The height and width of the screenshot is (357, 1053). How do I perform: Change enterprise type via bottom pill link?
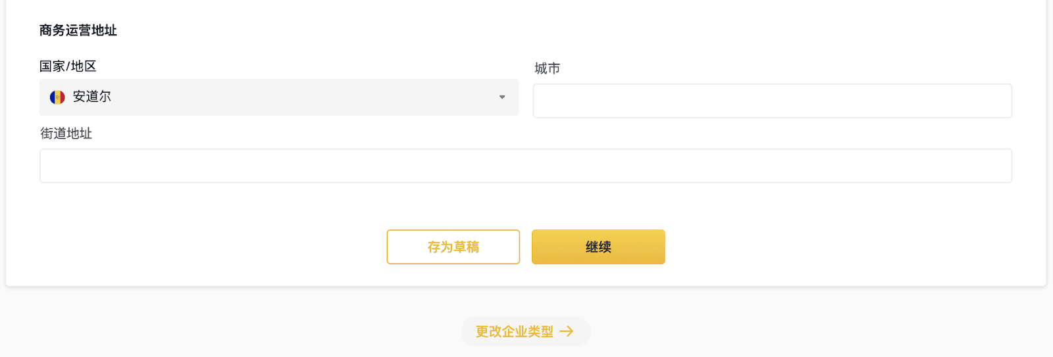pos(526,331)
